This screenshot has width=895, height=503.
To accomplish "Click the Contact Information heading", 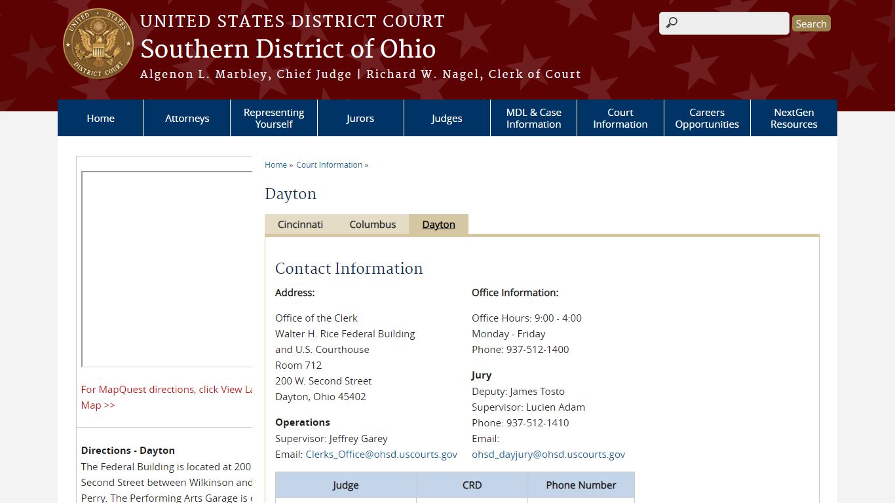I will [x=349, y=269].
